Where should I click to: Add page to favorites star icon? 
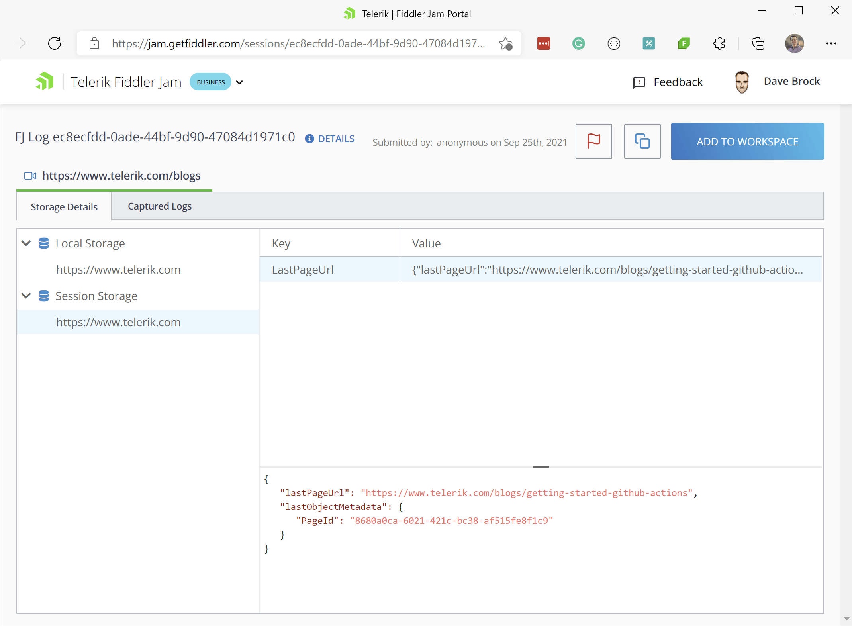coord(505,43)
